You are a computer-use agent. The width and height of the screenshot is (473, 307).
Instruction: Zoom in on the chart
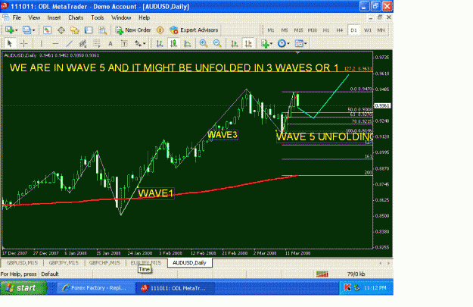pyautogui.click(x=204, y=43)
